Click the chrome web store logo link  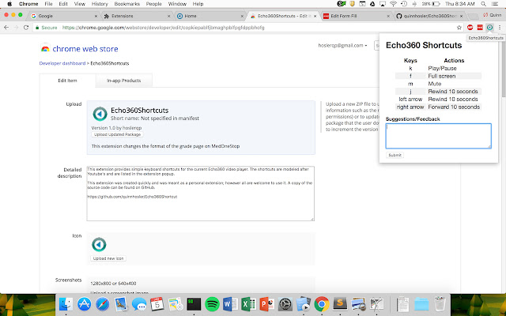pos(79,49)
